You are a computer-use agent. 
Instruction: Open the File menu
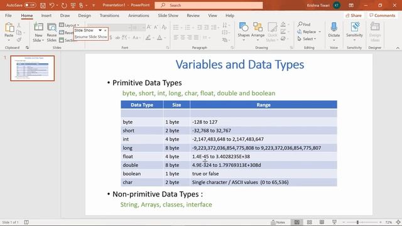pyautogui.click(x=8, y=15)
